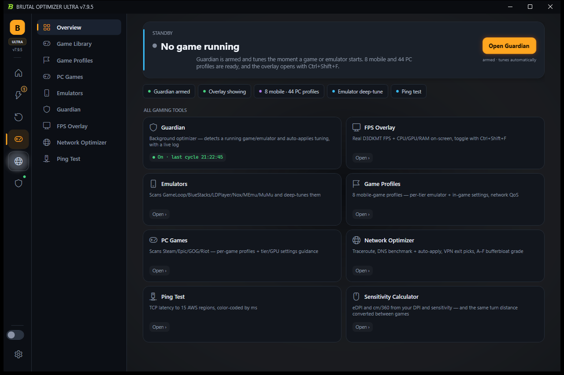The width and height of the screenshot is (564, 375).
Task: Click Guardian card shield icon
Action: (x=153, y=127)
